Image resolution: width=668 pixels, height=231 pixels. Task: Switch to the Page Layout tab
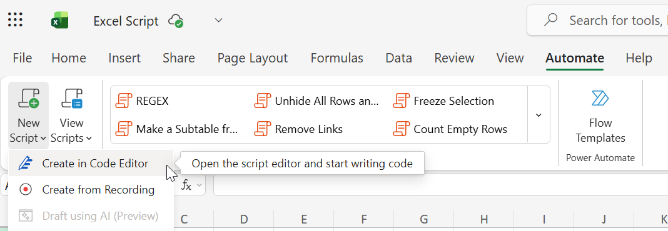[x=253, y=58]
